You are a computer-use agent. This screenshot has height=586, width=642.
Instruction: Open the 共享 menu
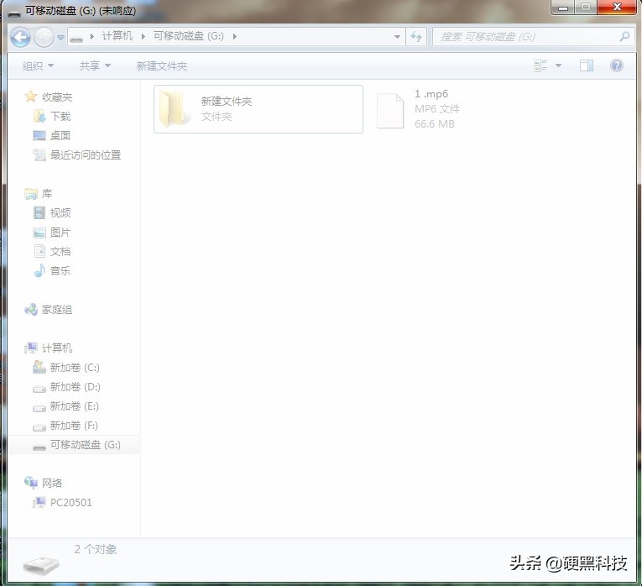click(95, 65)
